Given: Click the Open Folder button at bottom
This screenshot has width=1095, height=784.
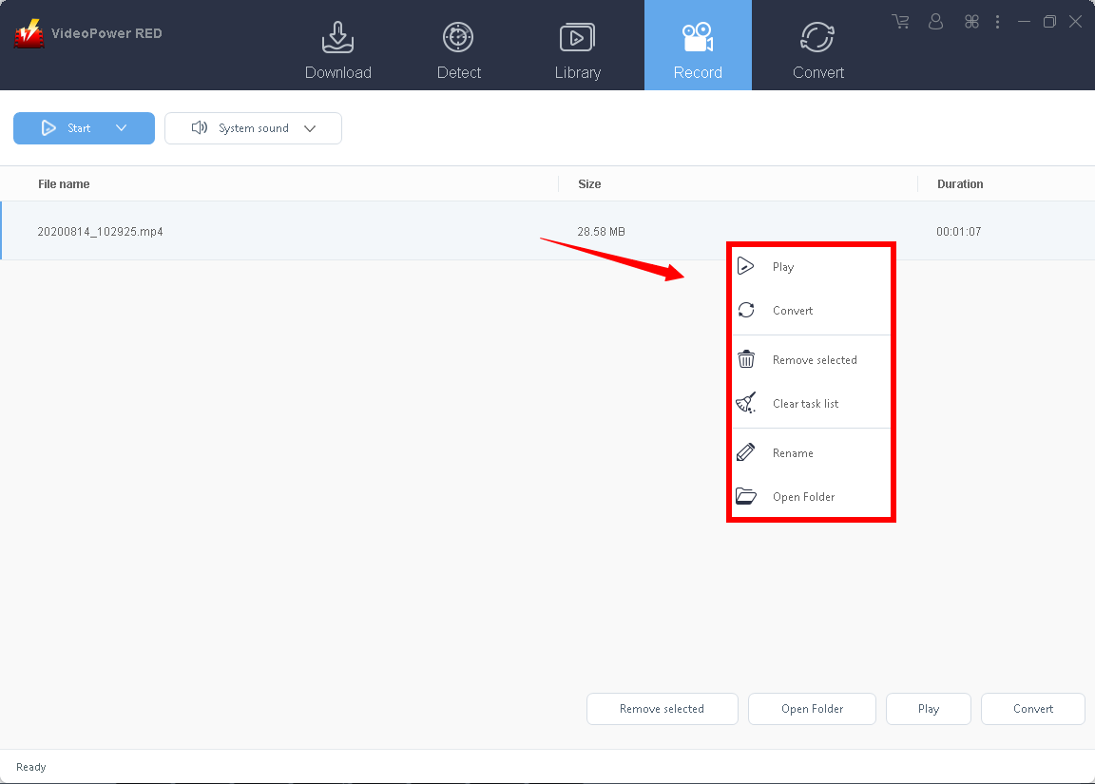Looking at the screenshot, I should (x=811, y=708).
